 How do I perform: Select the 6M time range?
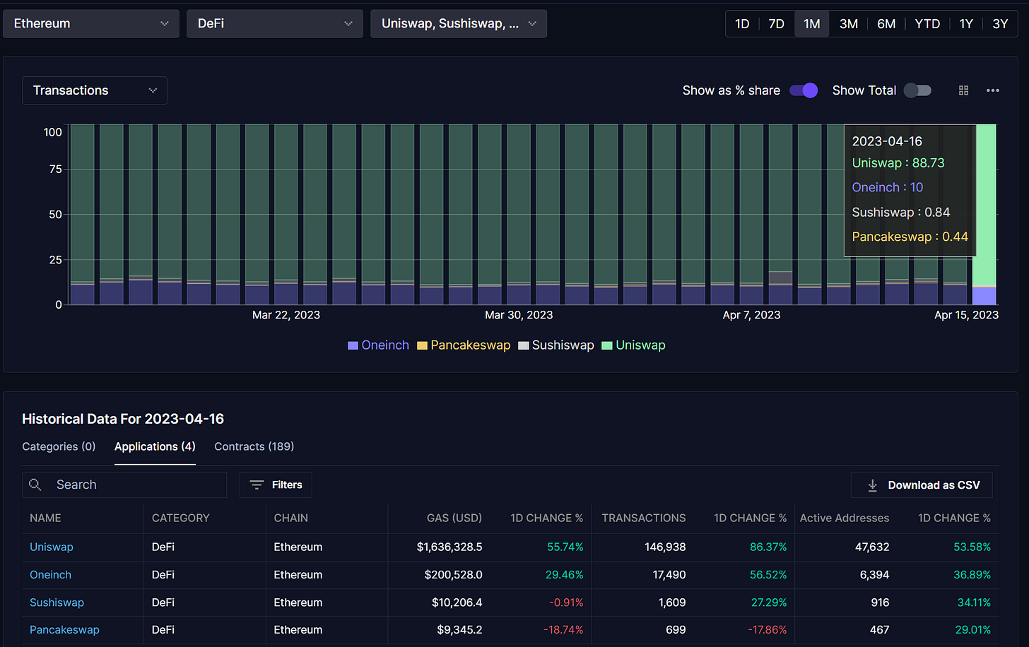click(x=886, y=24)
